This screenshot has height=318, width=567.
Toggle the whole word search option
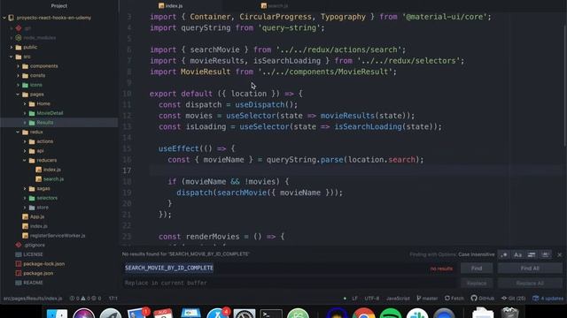pyautogui.click(x=545, y=254)
